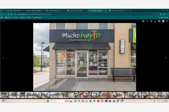
Task: Open the image inspect magnifier icon
Action: click(159, 21)
